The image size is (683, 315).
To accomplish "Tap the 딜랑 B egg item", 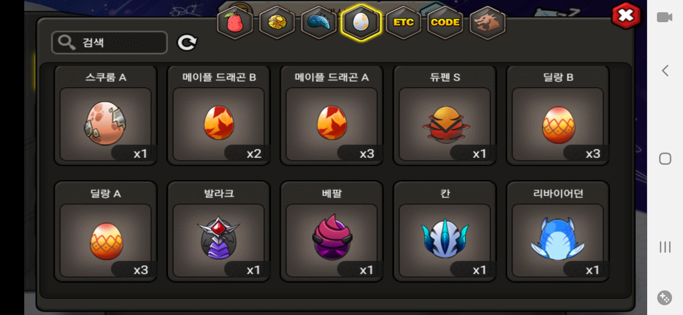I will pos(558,116).
